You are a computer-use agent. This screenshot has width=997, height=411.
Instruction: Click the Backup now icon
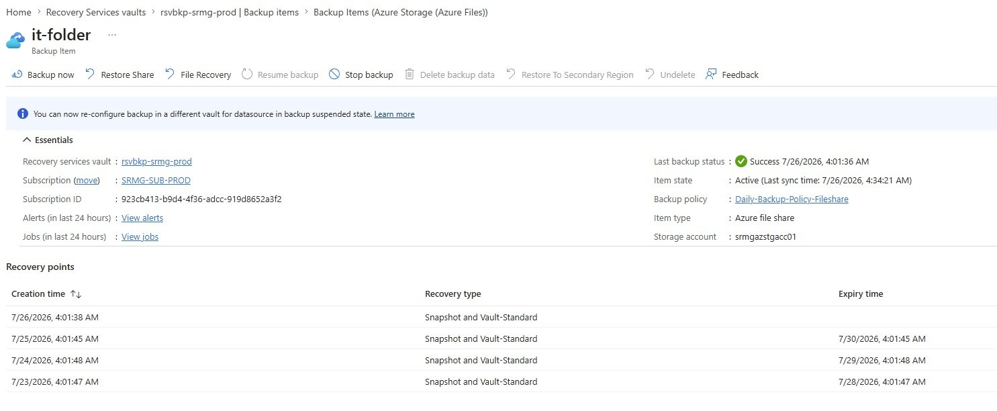pyautogui.click(x=17, y=75)
